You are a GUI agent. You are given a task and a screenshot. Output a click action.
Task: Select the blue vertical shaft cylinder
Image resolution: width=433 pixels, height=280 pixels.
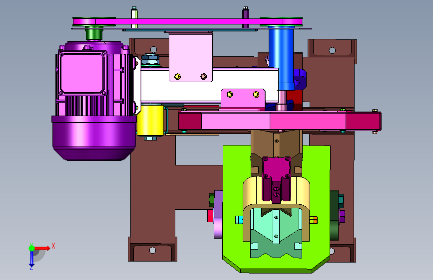tap(281, 58)
